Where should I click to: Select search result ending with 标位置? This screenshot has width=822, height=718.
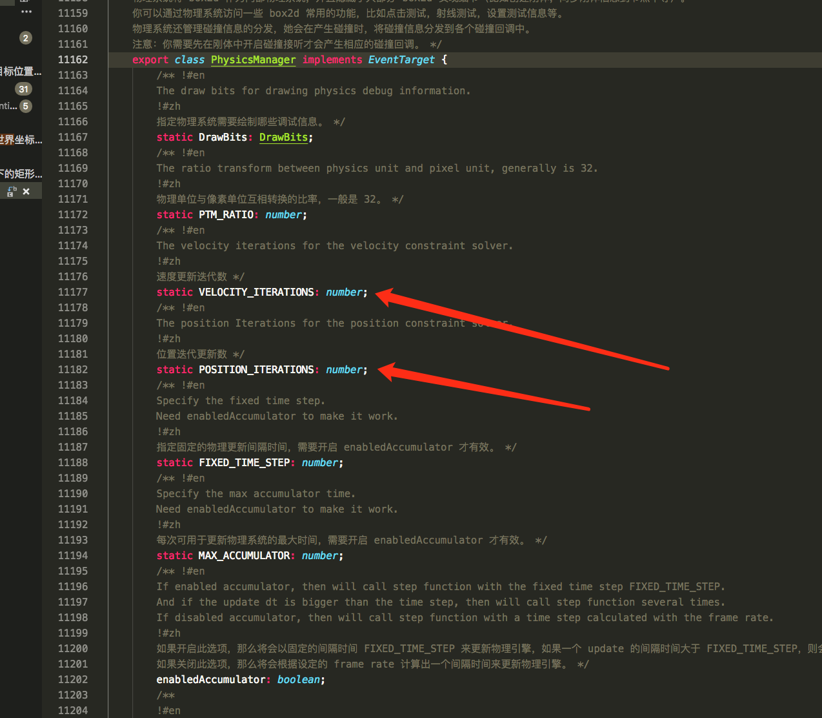pyautogui.click(x=21, y=72)
